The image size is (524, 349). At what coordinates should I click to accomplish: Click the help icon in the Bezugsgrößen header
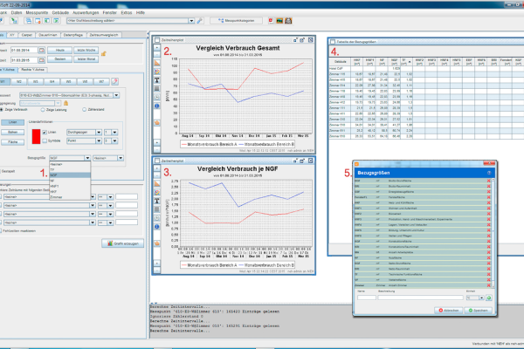point(490,174)
